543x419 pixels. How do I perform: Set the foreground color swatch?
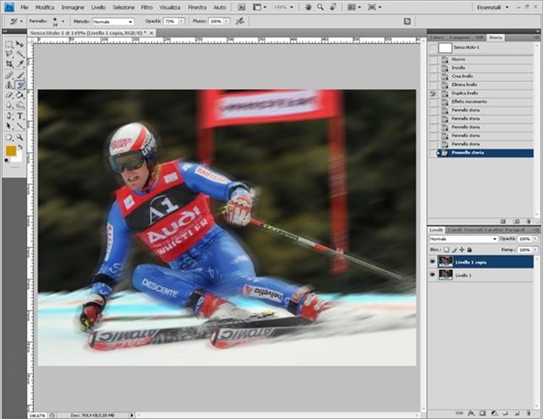pyautogui.click(x=10, y=151)
